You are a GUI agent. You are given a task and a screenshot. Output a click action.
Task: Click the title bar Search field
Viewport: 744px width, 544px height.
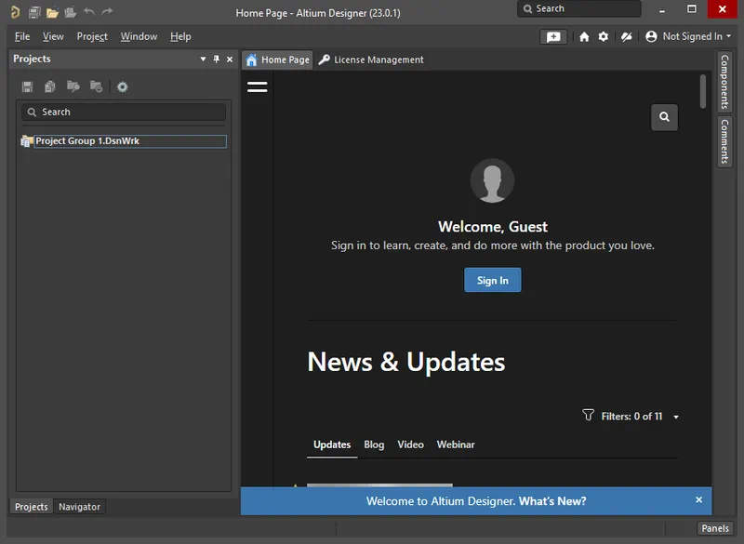(578, 8)
